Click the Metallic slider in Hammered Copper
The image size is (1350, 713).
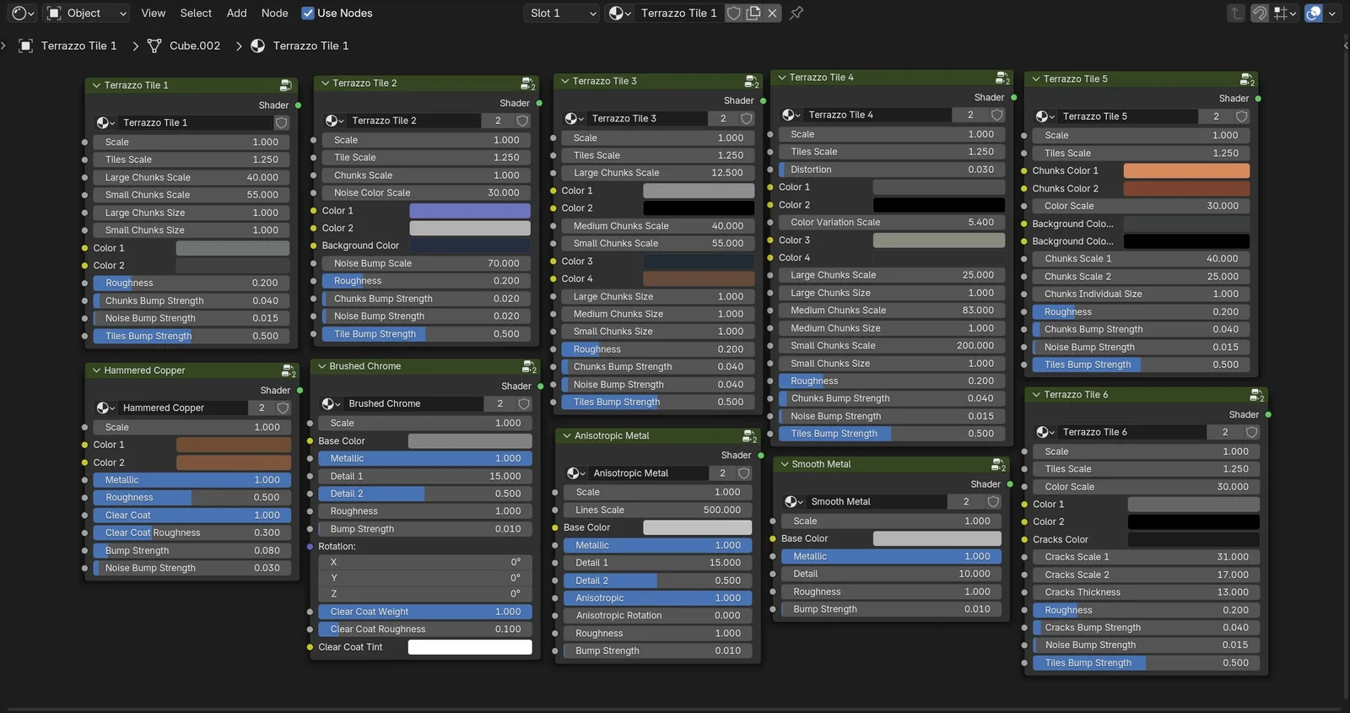(x=192, y=480)
